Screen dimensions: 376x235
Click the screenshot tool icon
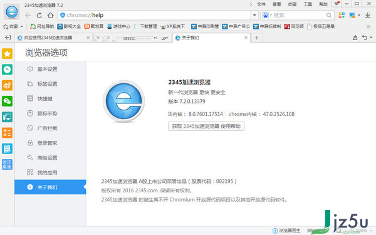tap(352, 15)
